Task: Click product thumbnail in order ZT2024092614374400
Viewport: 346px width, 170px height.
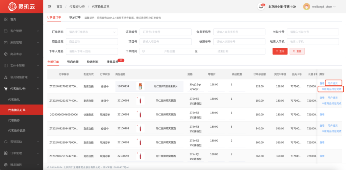Action: point(140,101)
